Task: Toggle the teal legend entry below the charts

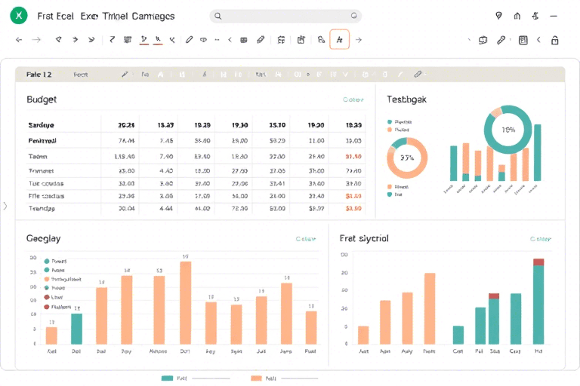Action: click(168, 378)
